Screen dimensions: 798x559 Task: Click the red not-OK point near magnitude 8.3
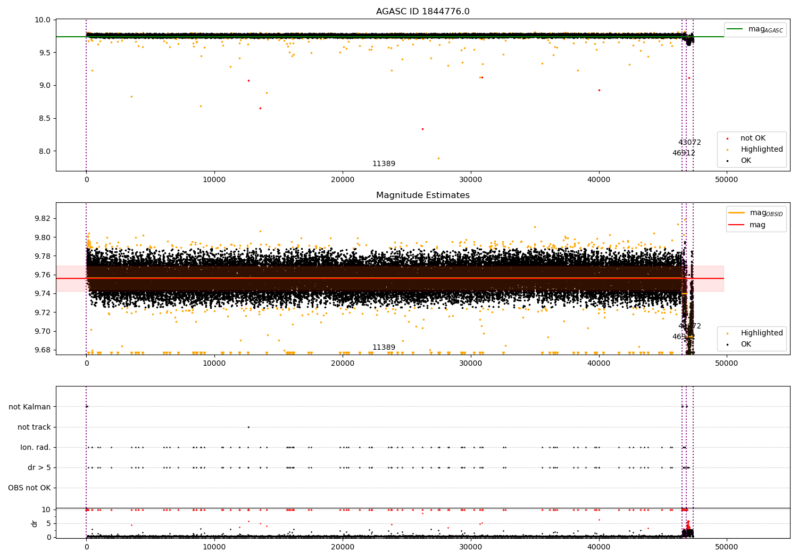pyautogui.click(x=422, y=129)
